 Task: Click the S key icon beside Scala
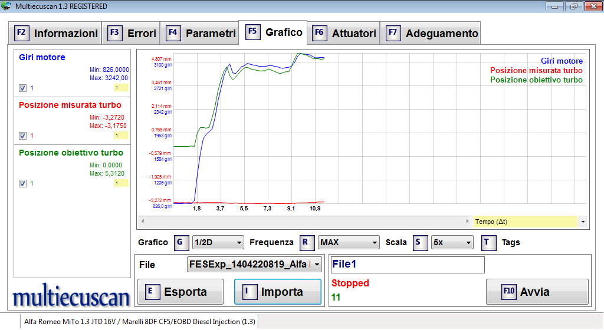pyautogui.click(x=420, y=242)
